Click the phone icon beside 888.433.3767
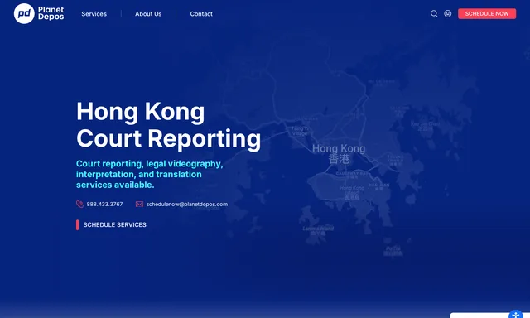Screen dimensions: 530x318 (79, 204)
